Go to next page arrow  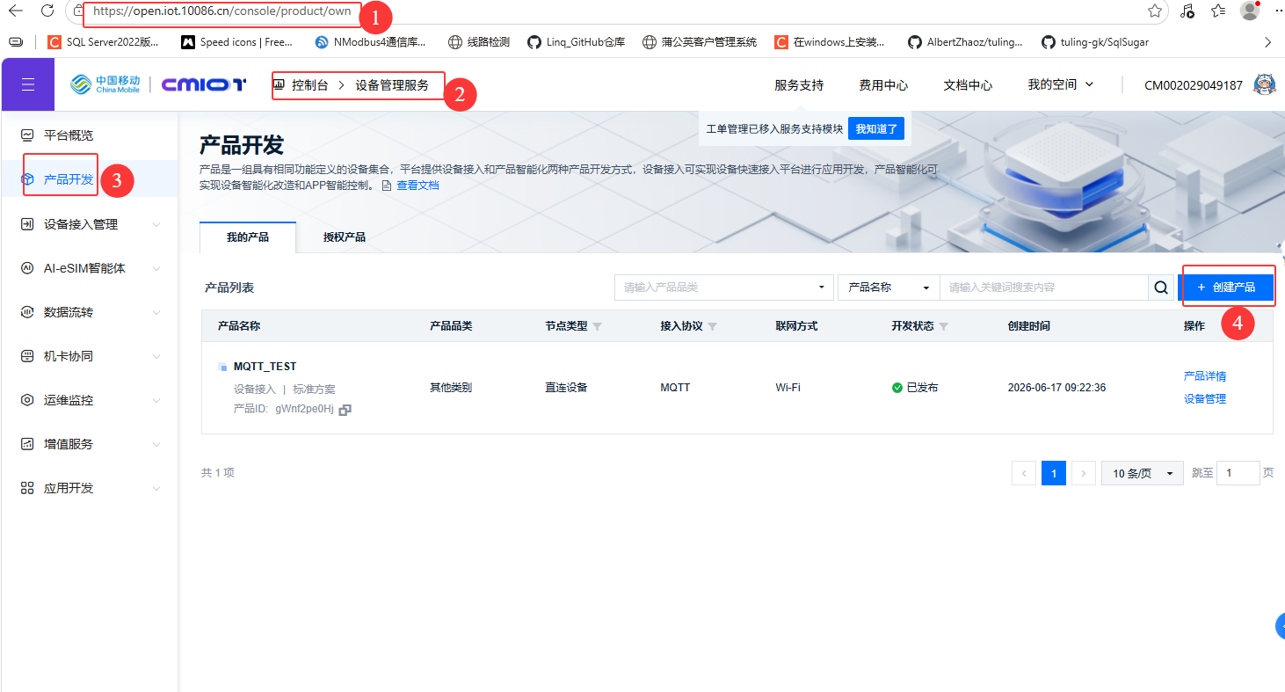(x=1084, y=473)
